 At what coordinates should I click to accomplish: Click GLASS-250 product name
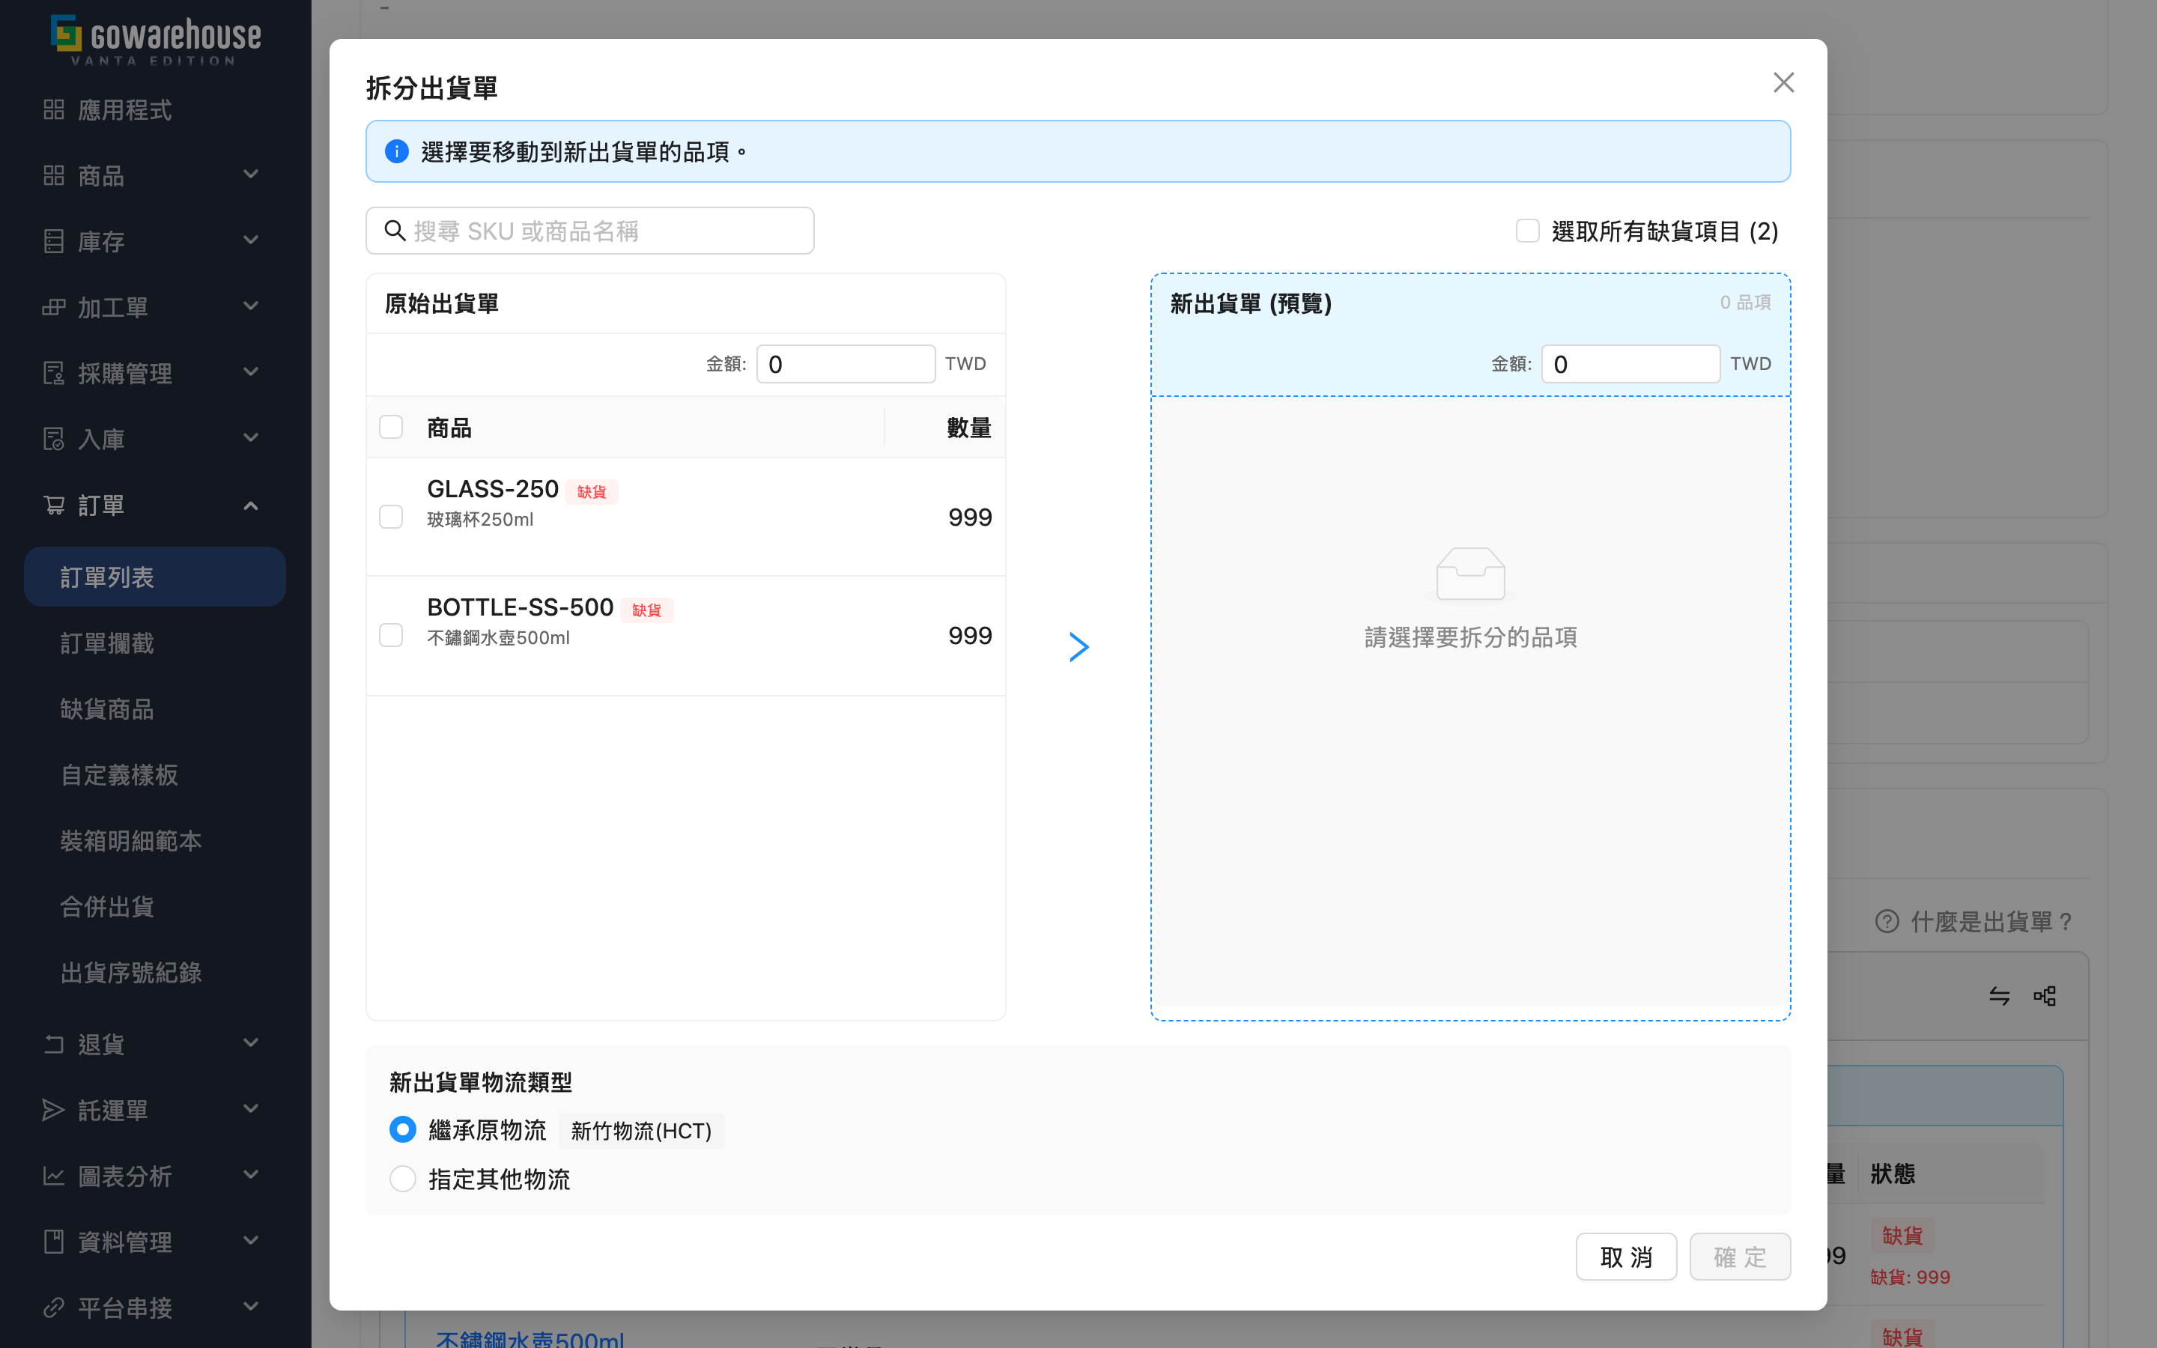pos(493,488)
